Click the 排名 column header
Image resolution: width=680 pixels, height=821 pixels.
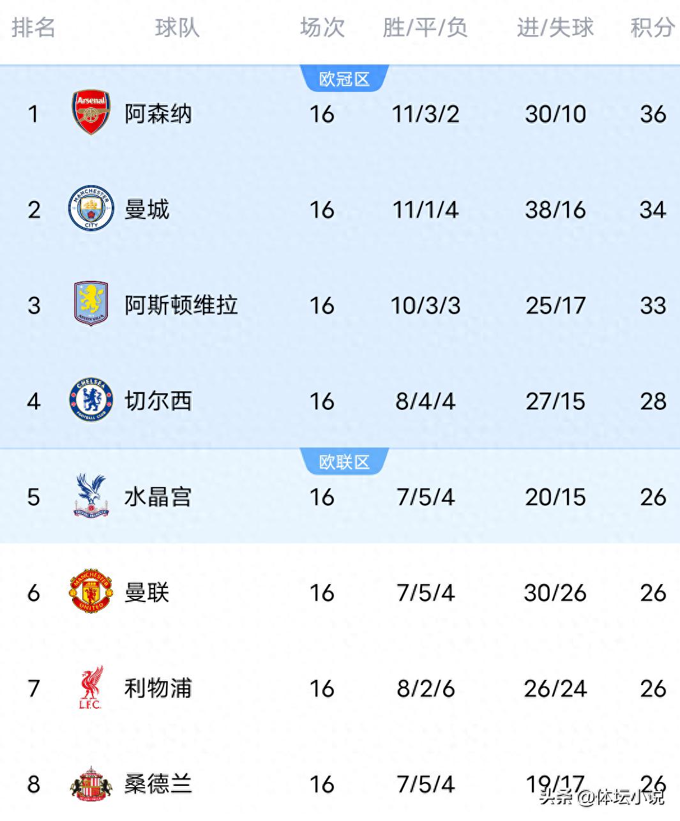tap(33, 27)
